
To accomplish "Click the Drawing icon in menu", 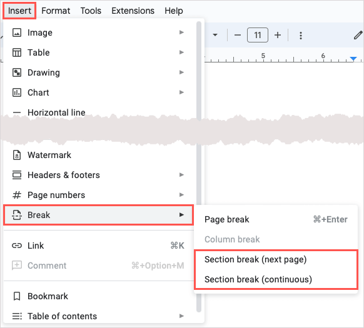I will (x=17, y=72).
